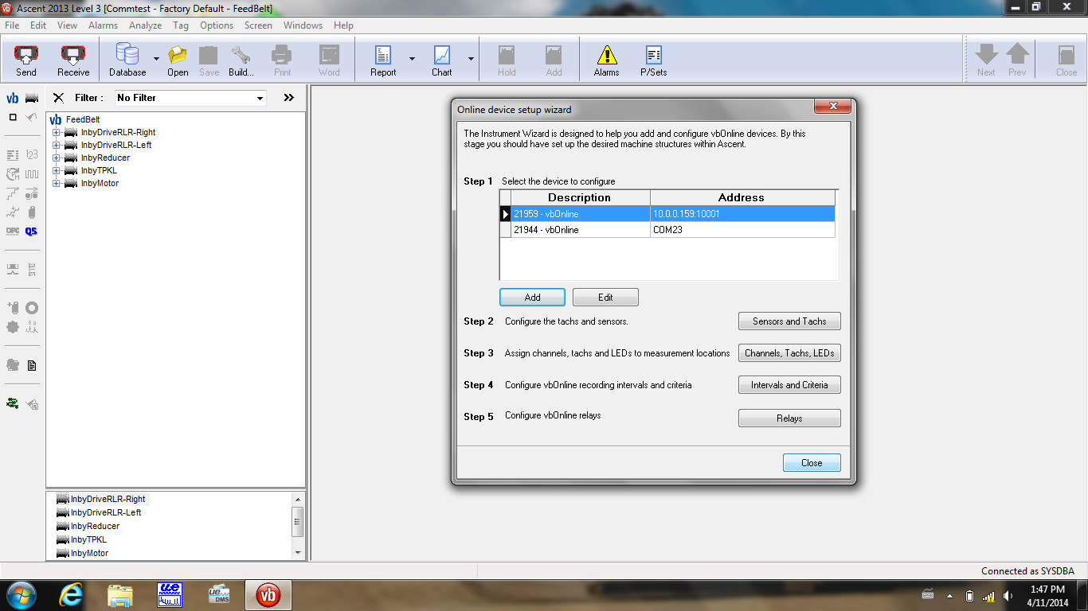
Task: Click the Open folder toolbar icon
Action: pyautogui.click(x=178, y=60)
